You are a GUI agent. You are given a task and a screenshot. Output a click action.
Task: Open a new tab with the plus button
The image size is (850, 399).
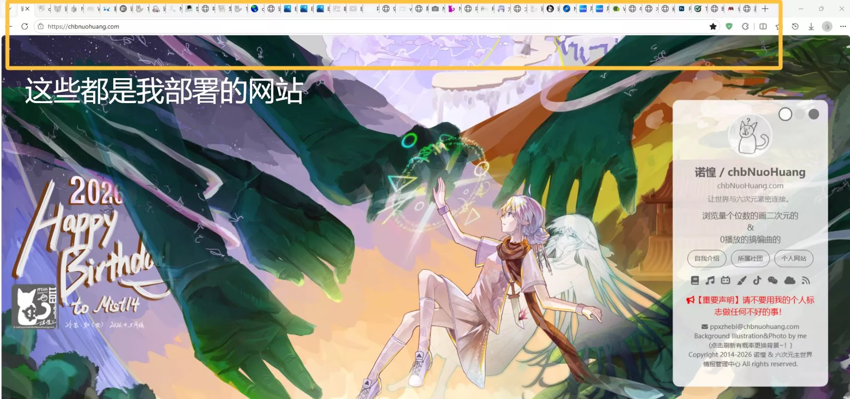[x=765, y=9]
